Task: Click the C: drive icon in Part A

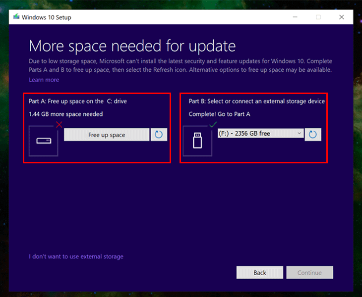Action: click(x=44, y=141)
